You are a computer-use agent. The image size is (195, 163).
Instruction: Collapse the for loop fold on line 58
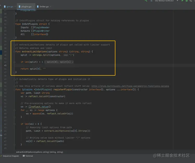(15, 110)
